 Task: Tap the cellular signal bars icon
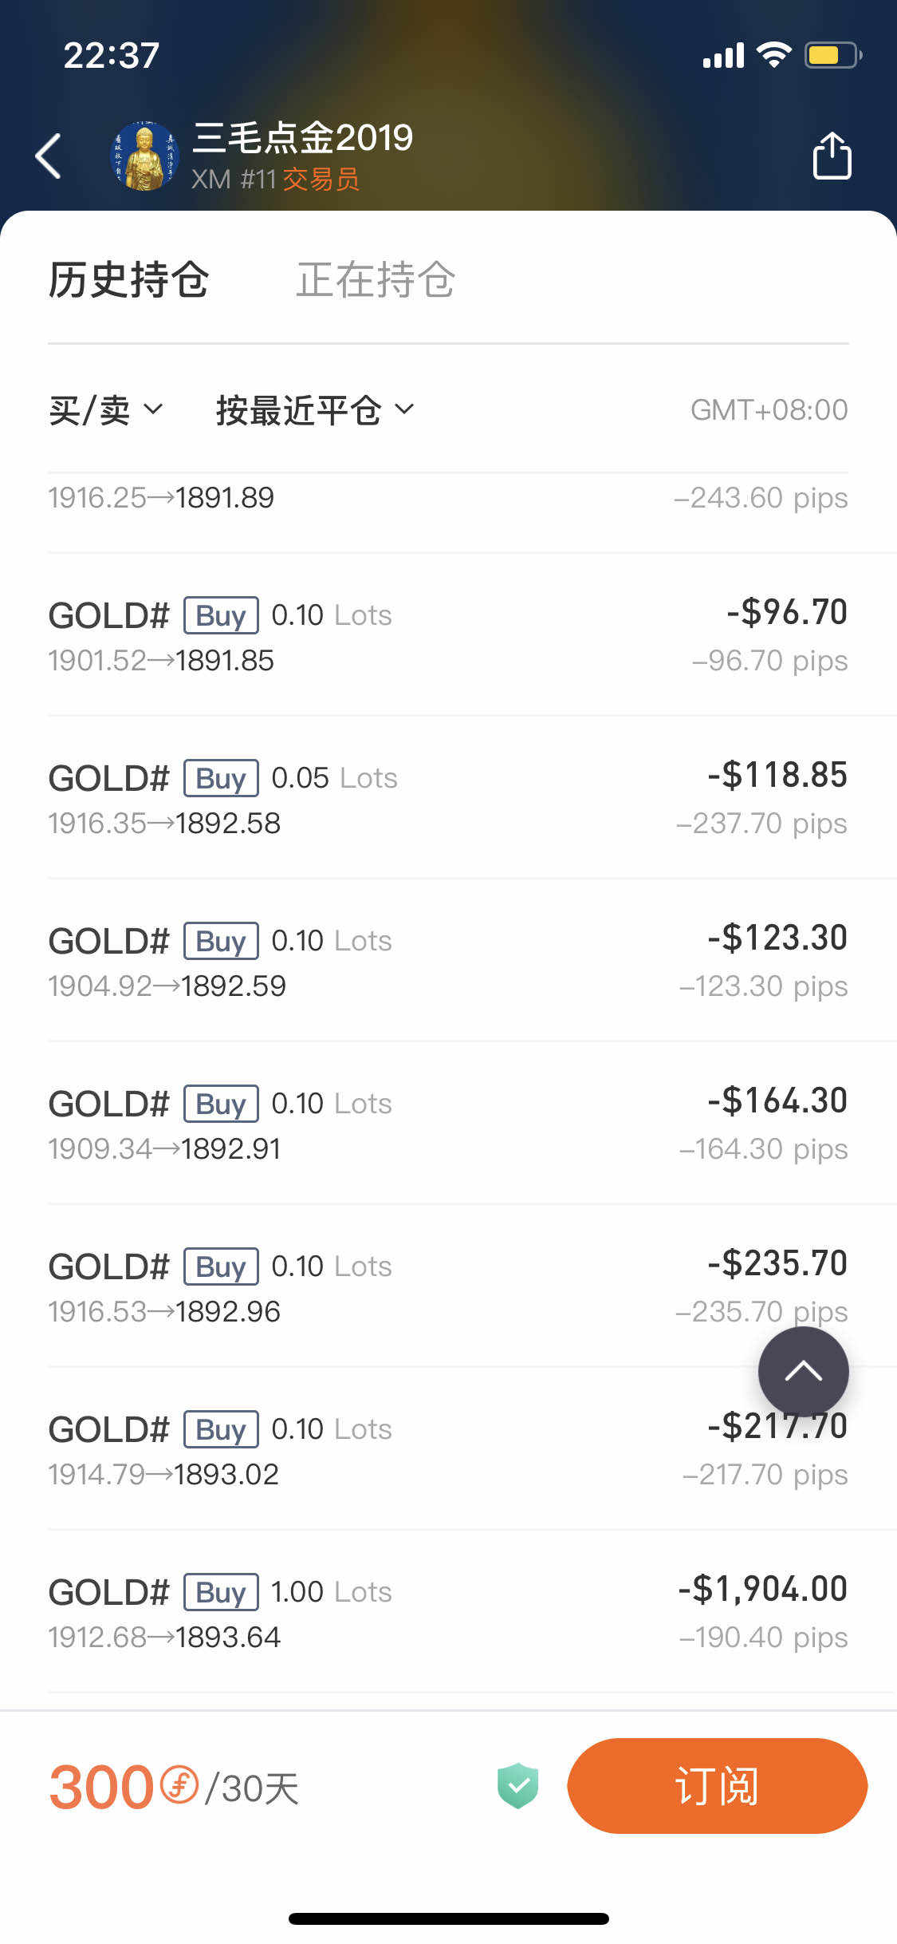723,55
